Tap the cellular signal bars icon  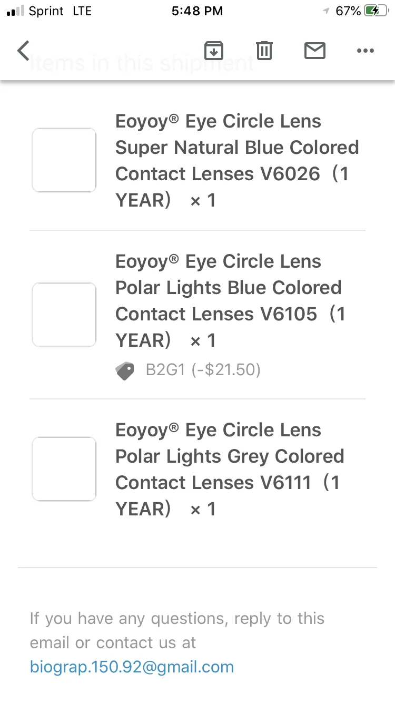pos(15,11)
